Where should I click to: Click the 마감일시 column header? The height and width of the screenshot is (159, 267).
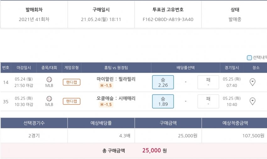pos(24,67)
